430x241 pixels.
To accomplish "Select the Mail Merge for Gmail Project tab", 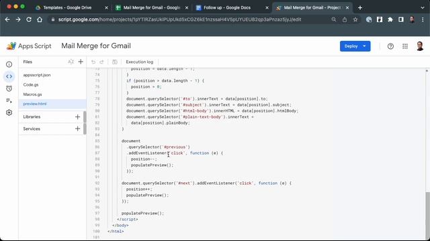I will click(312, 7).
